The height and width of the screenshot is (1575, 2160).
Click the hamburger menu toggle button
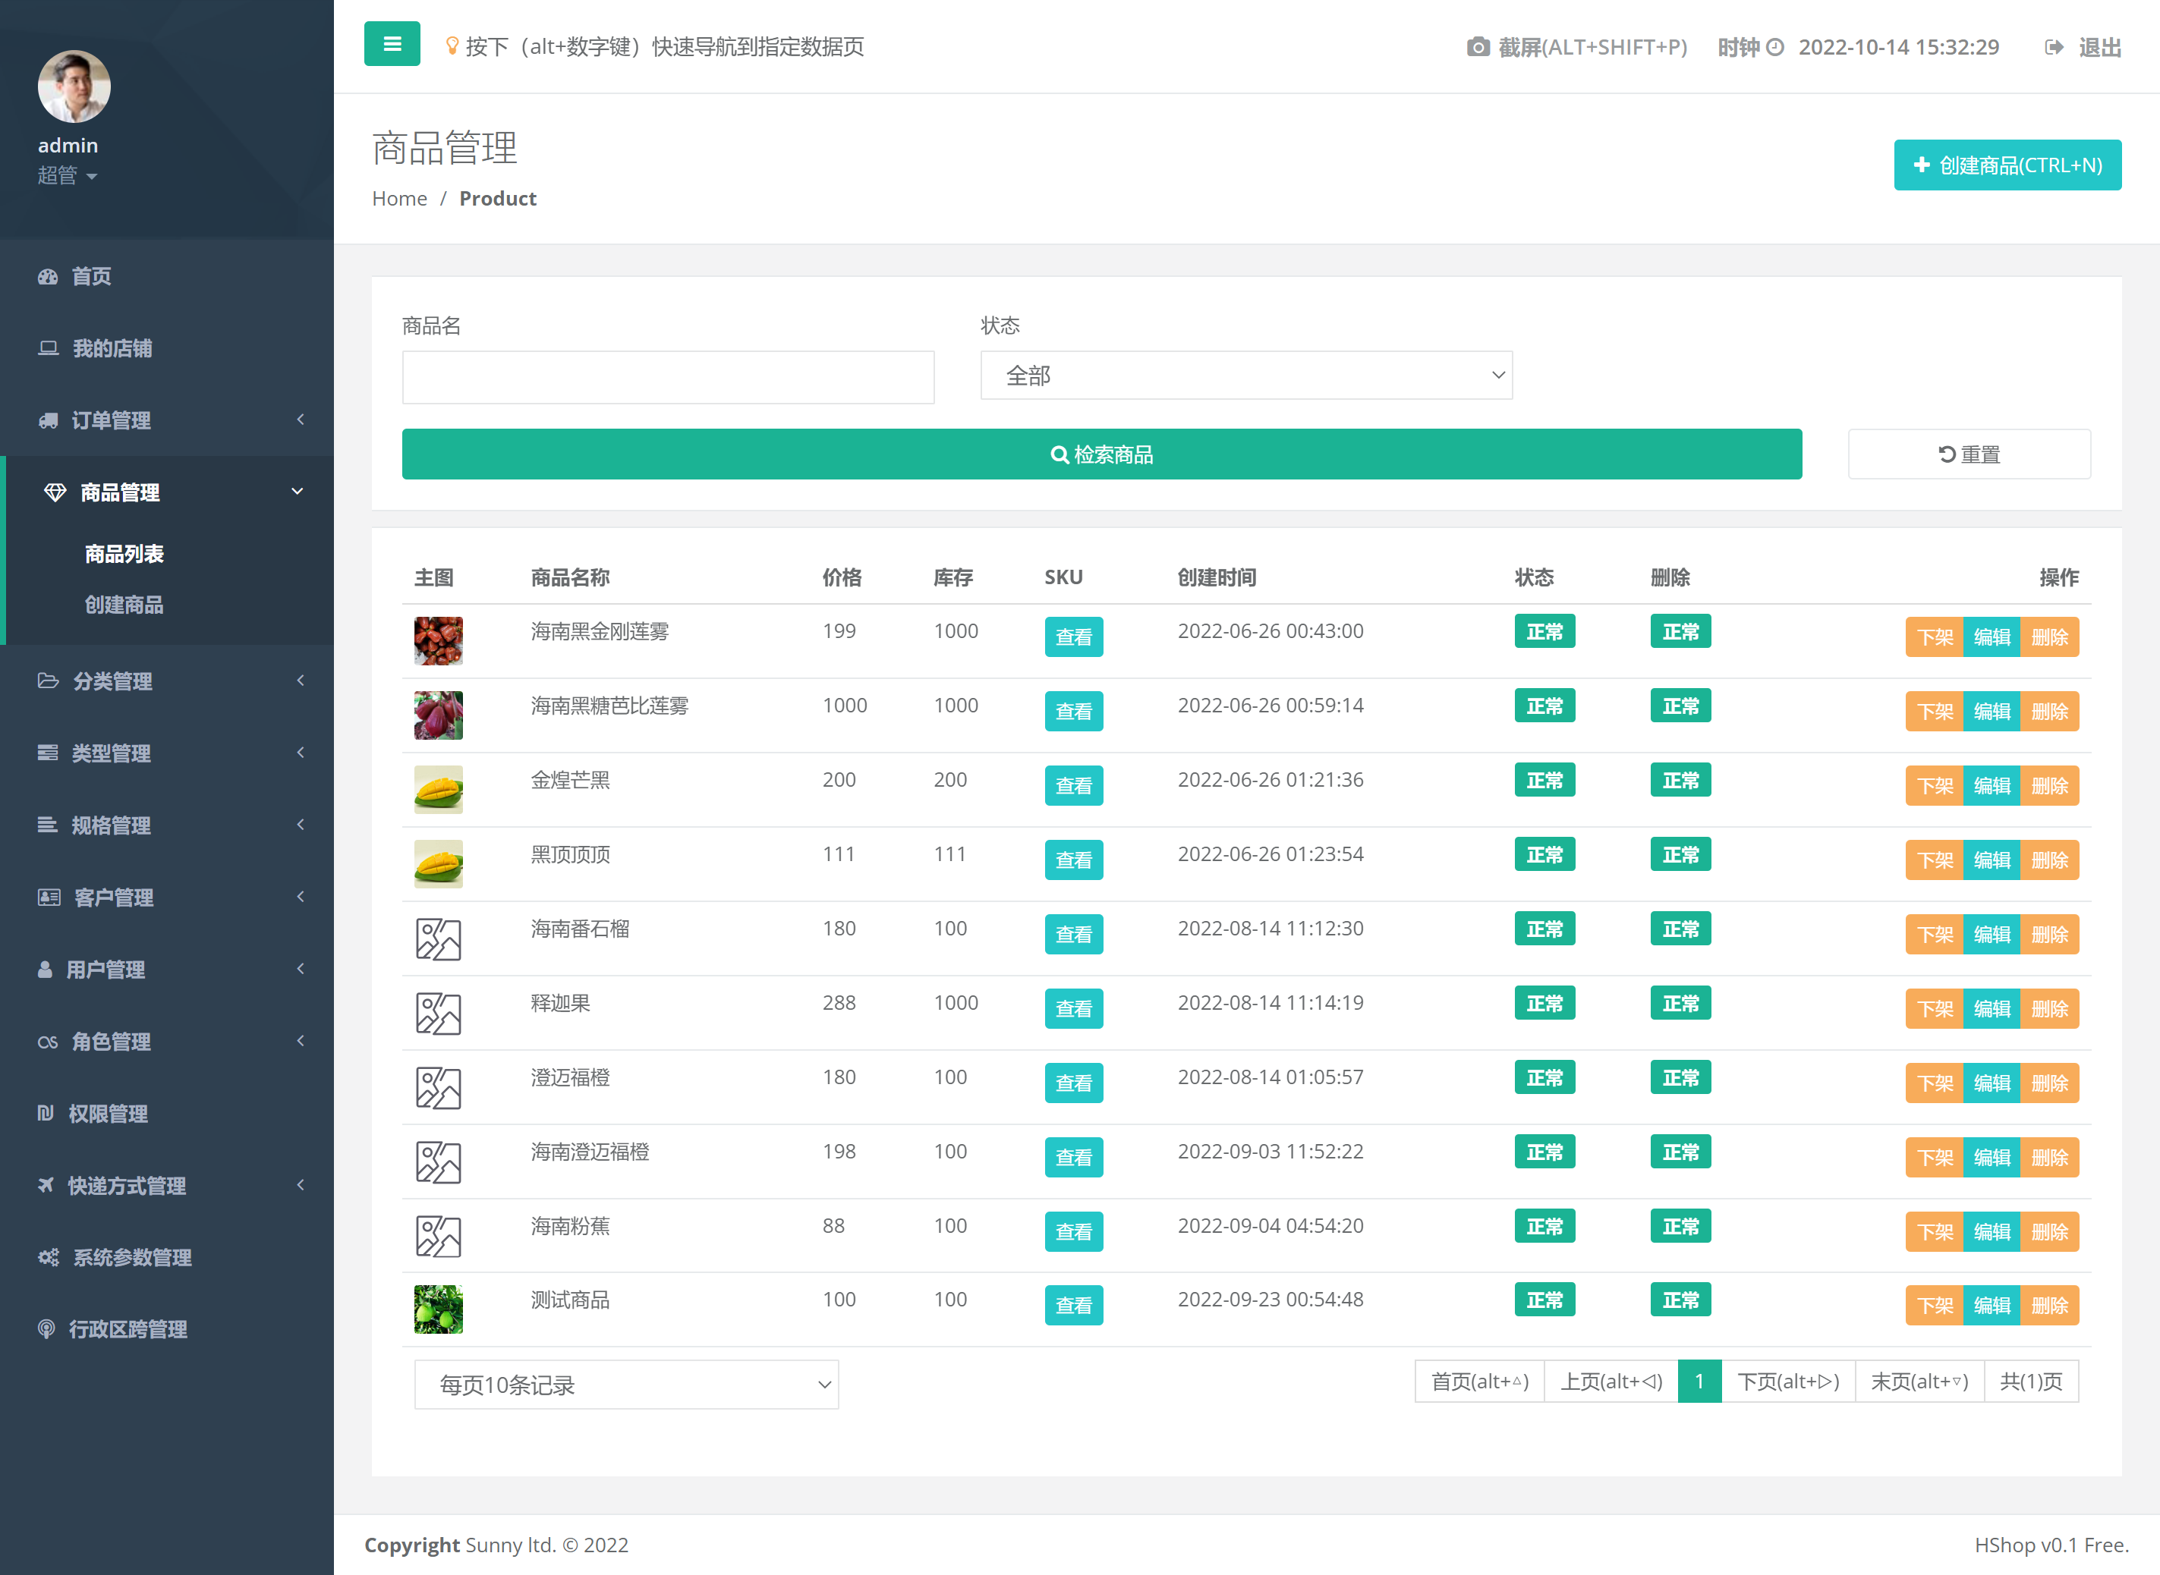coord(392,44)
